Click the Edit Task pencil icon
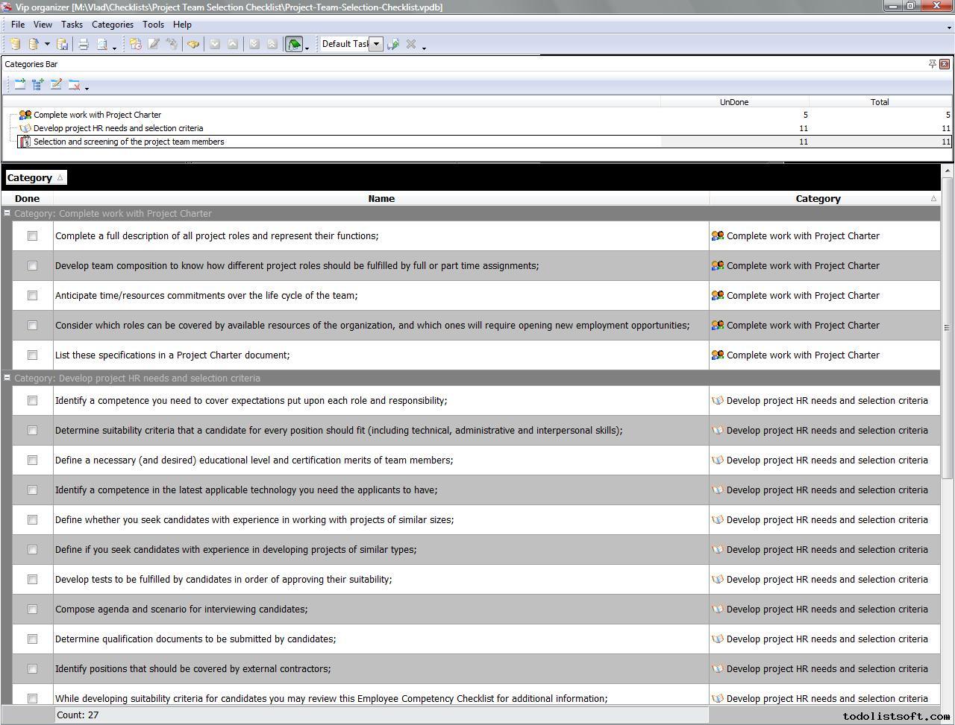Viewport: 955px width, 725px height. tap(154, 45)
